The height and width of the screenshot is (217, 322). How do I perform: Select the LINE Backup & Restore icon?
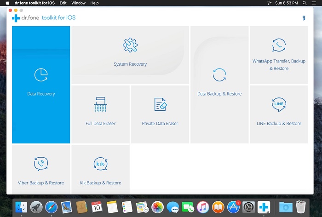pyautogui.click(x=279, y=104)
